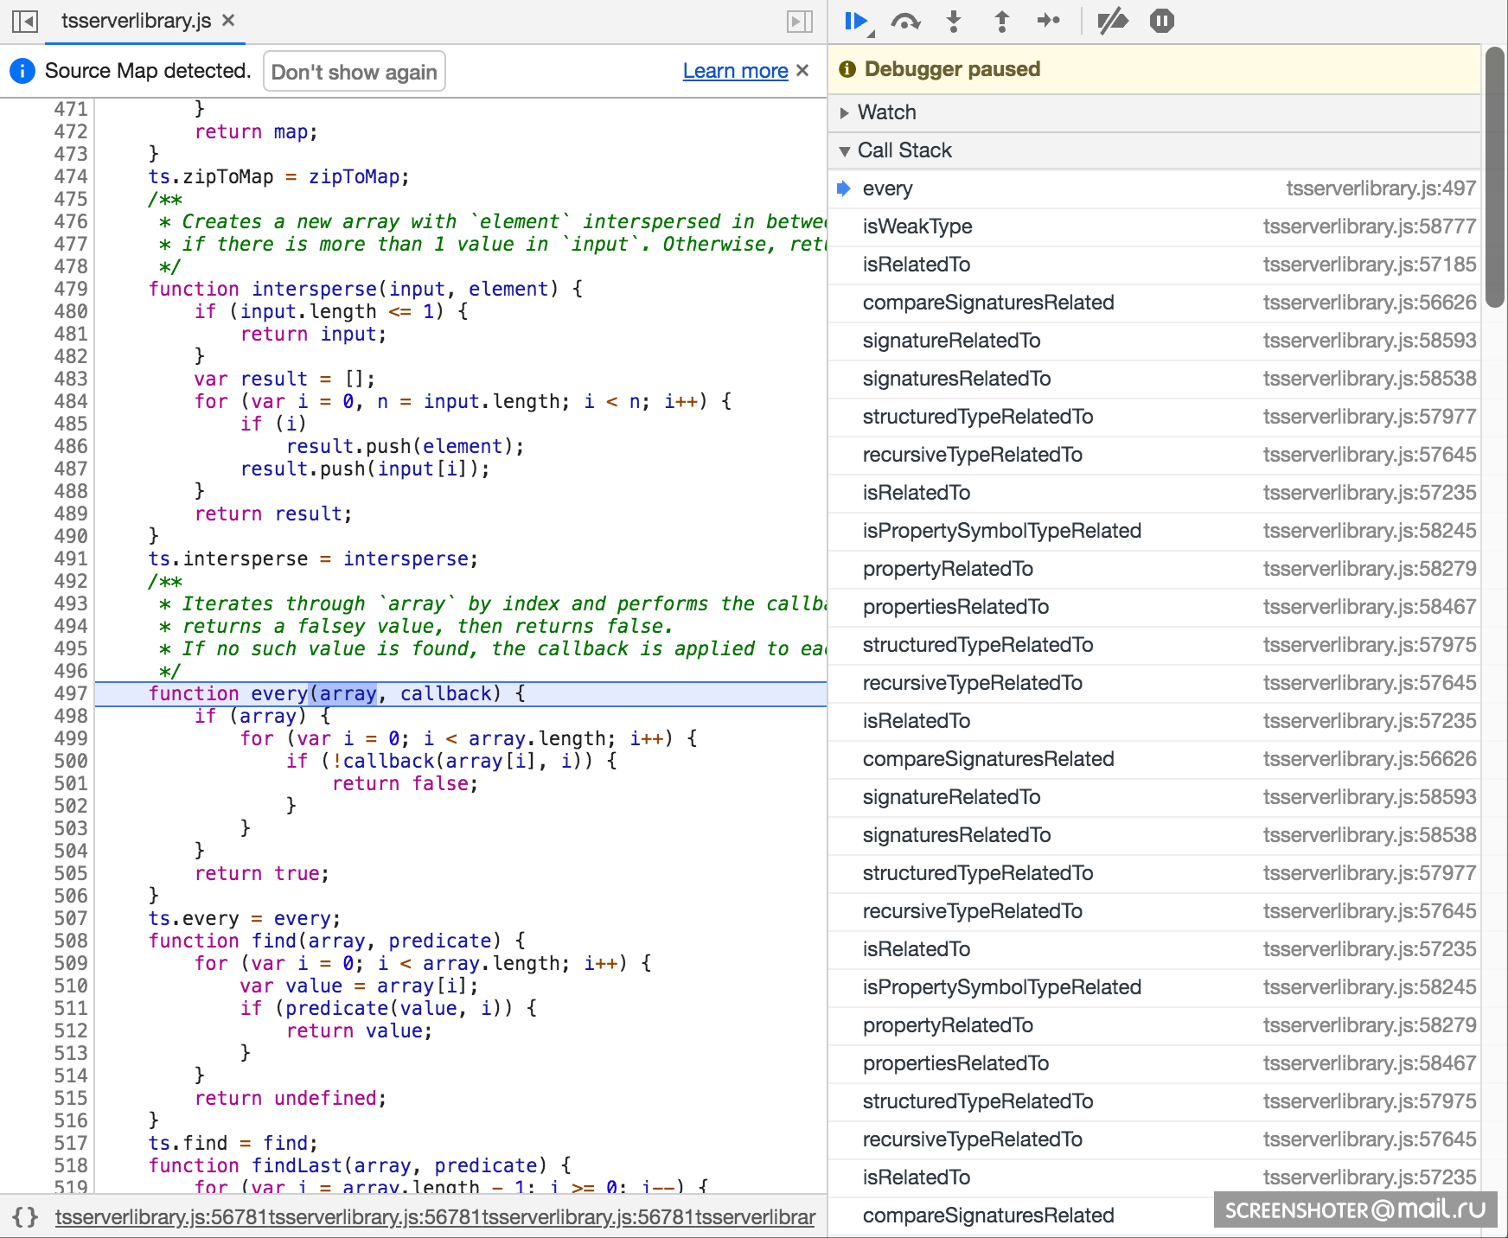Dismiss the Source Map detected infobar
Viewport: 1508px width, 1238px height.
click(x=802, y=70)
